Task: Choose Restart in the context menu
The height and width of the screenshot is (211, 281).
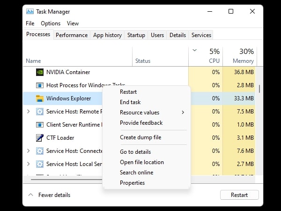Action: (x=128, y=92)
